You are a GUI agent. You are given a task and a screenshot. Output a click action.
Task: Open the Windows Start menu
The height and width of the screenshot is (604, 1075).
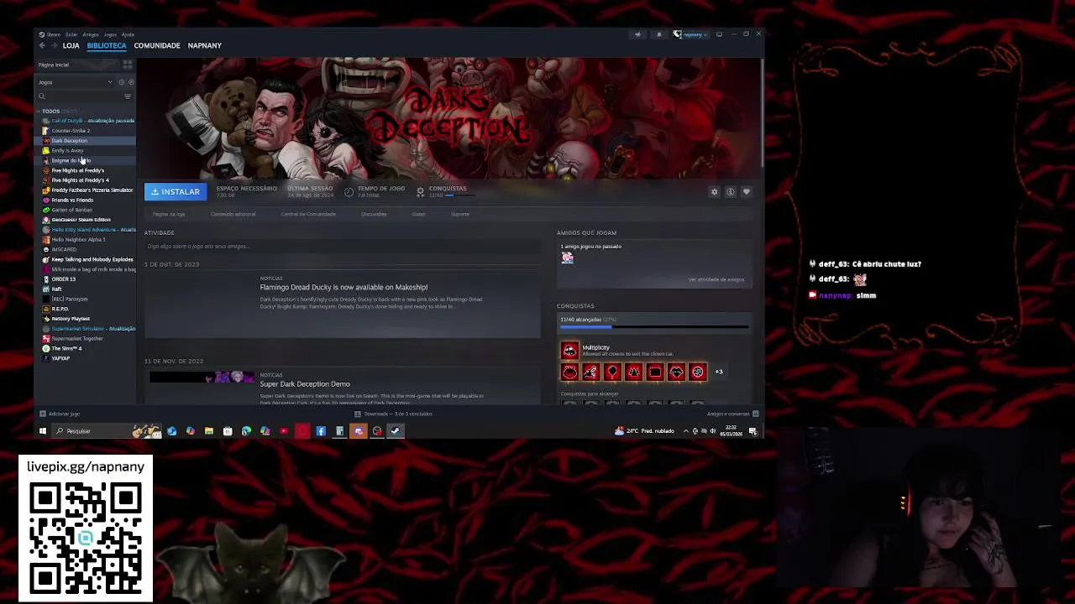tap(42, 431)
